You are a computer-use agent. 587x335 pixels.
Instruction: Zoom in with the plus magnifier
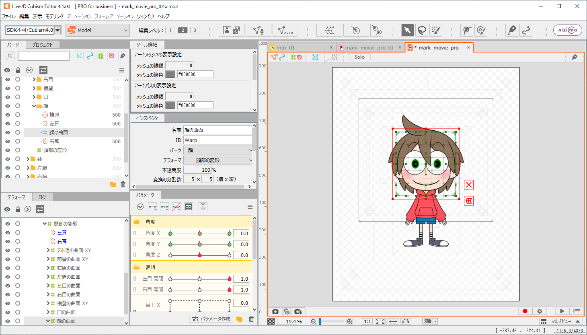pos(349,321)
